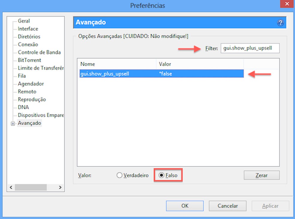
Task: Select DNA in the sidebar
Action: (23, 107)
